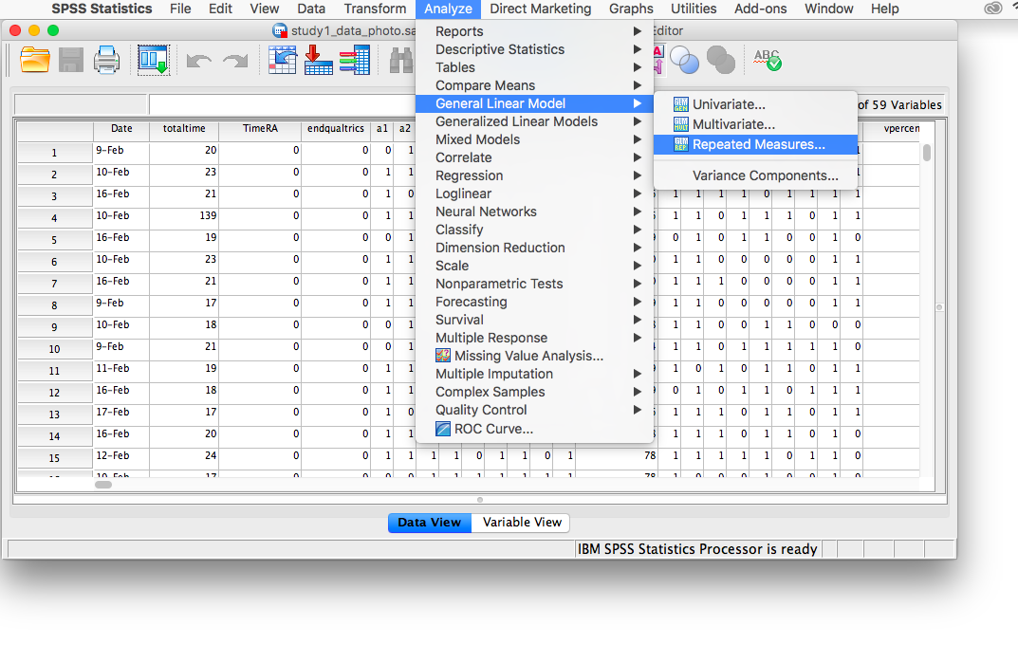Image resolution: width=1018 pixels, height=645 pixels.
Task: Expand the Reports submenu arrow
Action: coord(638,31)
